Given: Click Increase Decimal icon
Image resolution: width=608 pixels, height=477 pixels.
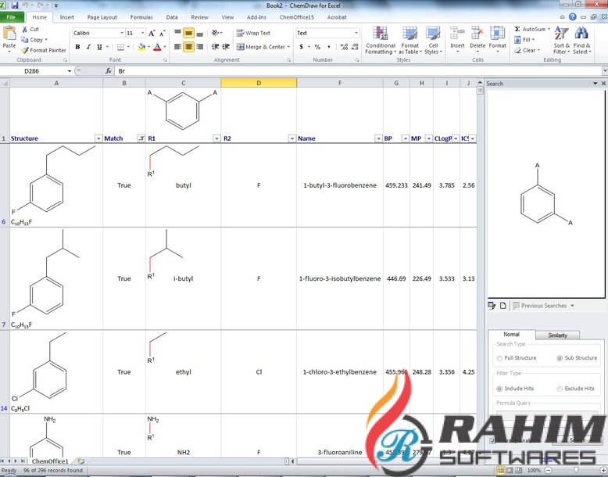Looking at the screenshot, I should click(x=344, y=47).
